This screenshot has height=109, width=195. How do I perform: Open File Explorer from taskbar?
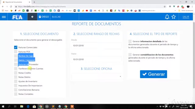[x=22, y=106]
